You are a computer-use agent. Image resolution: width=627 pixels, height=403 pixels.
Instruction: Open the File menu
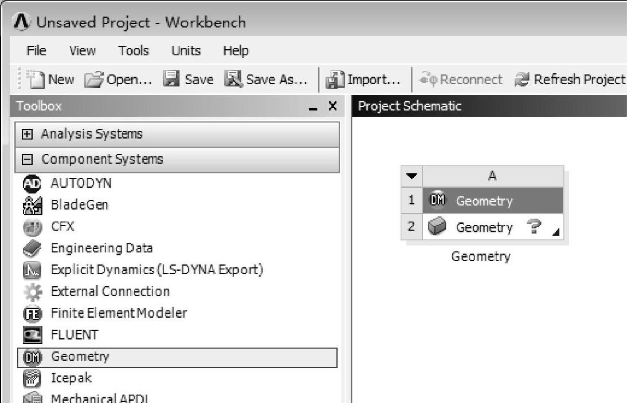[x=36, y=51]
